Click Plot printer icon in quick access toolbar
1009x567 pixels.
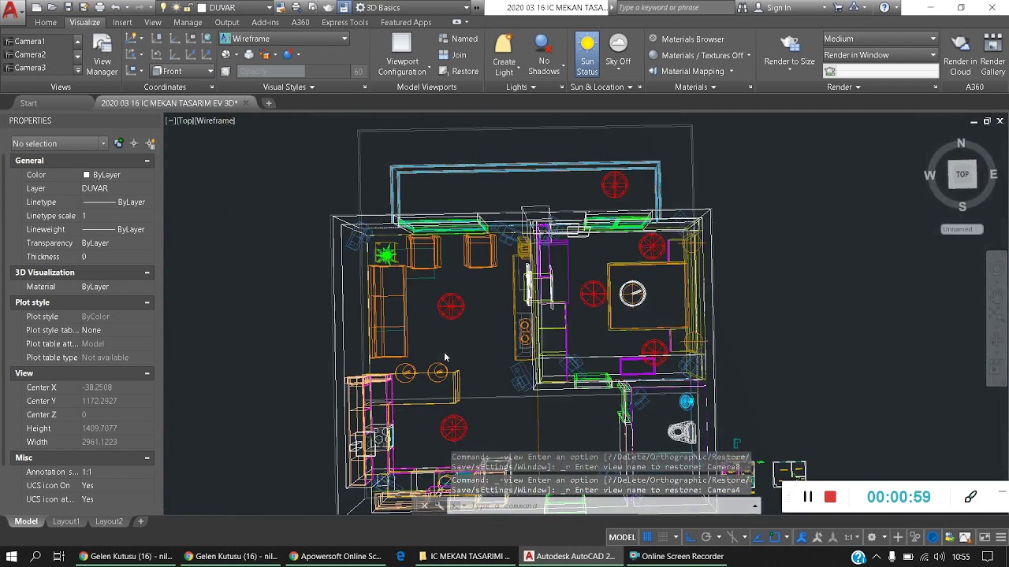tap(99, 8)
